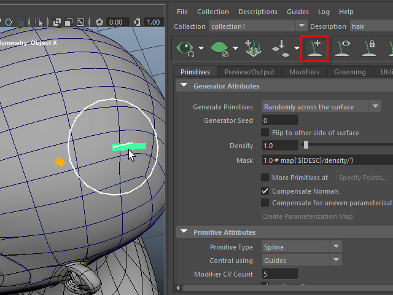
Task: Click the guide visibility eye icon
Action: (343, 48)
